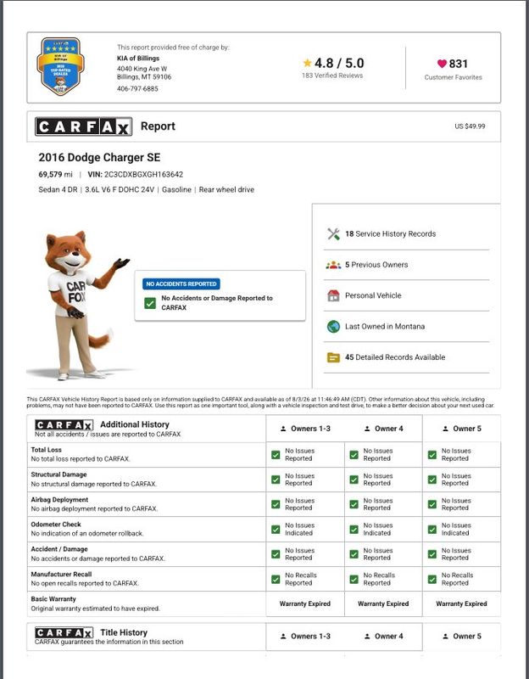Select Owner 5 tab in Additional History
This screenshot has height=679, width=529.
click(461, 429)
